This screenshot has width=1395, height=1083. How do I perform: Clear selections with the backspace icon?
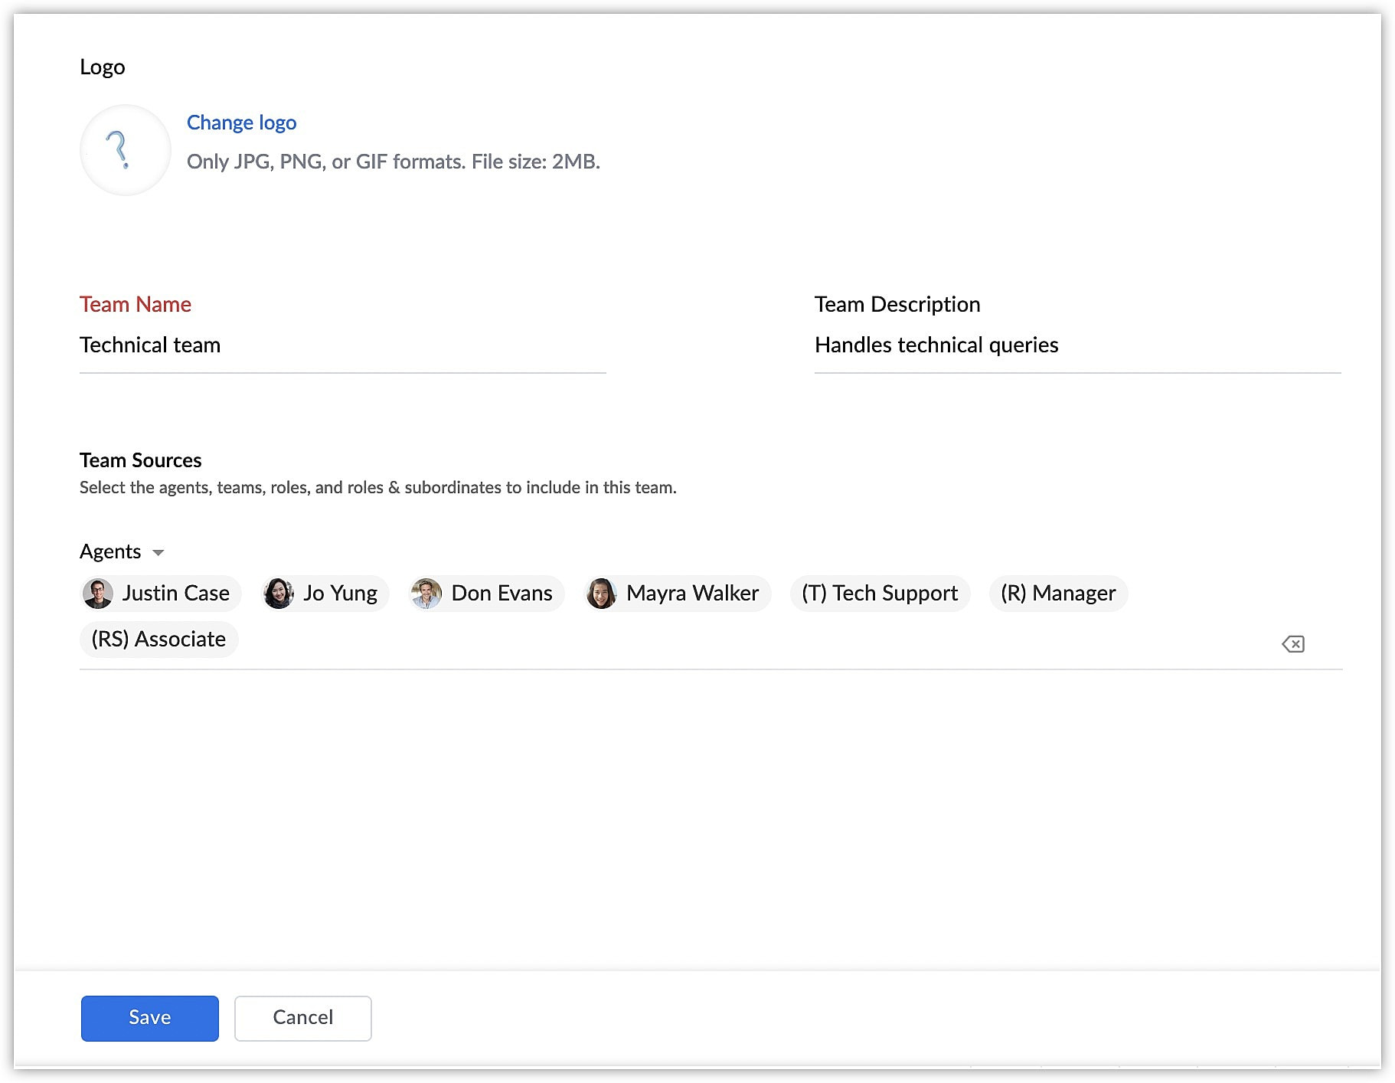(1293, 644)
